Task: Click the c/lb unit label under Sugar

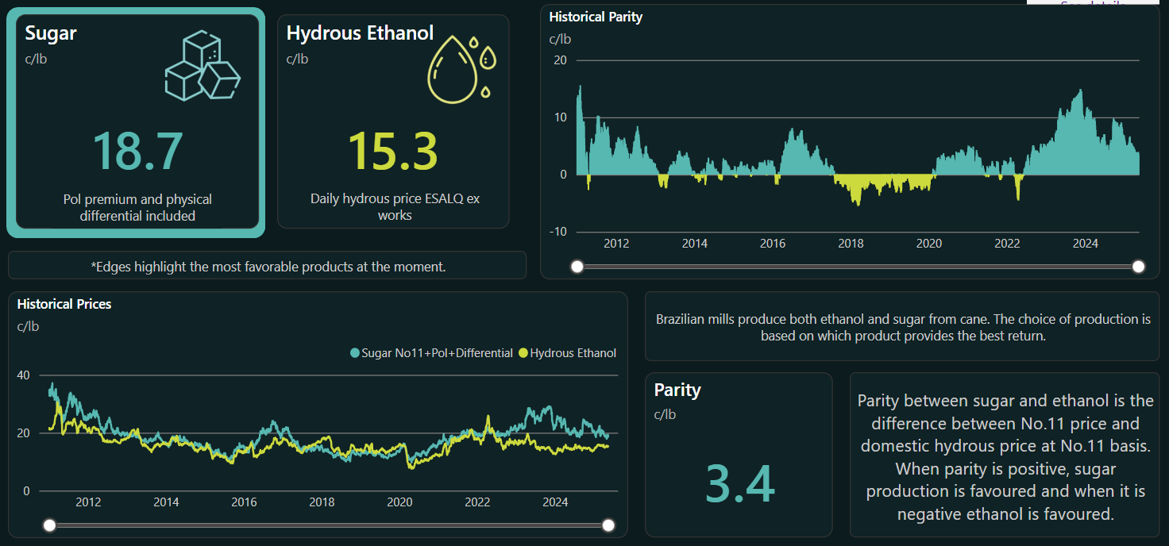Action: (36, 58)
